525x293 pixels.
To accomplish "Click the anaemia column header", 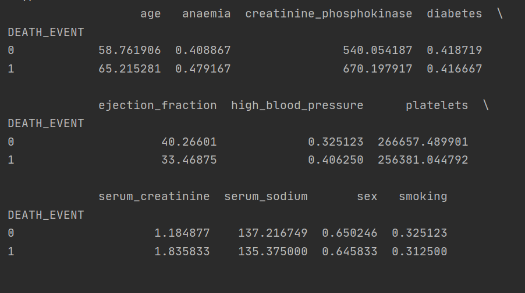I will click(x=206, y=14).
